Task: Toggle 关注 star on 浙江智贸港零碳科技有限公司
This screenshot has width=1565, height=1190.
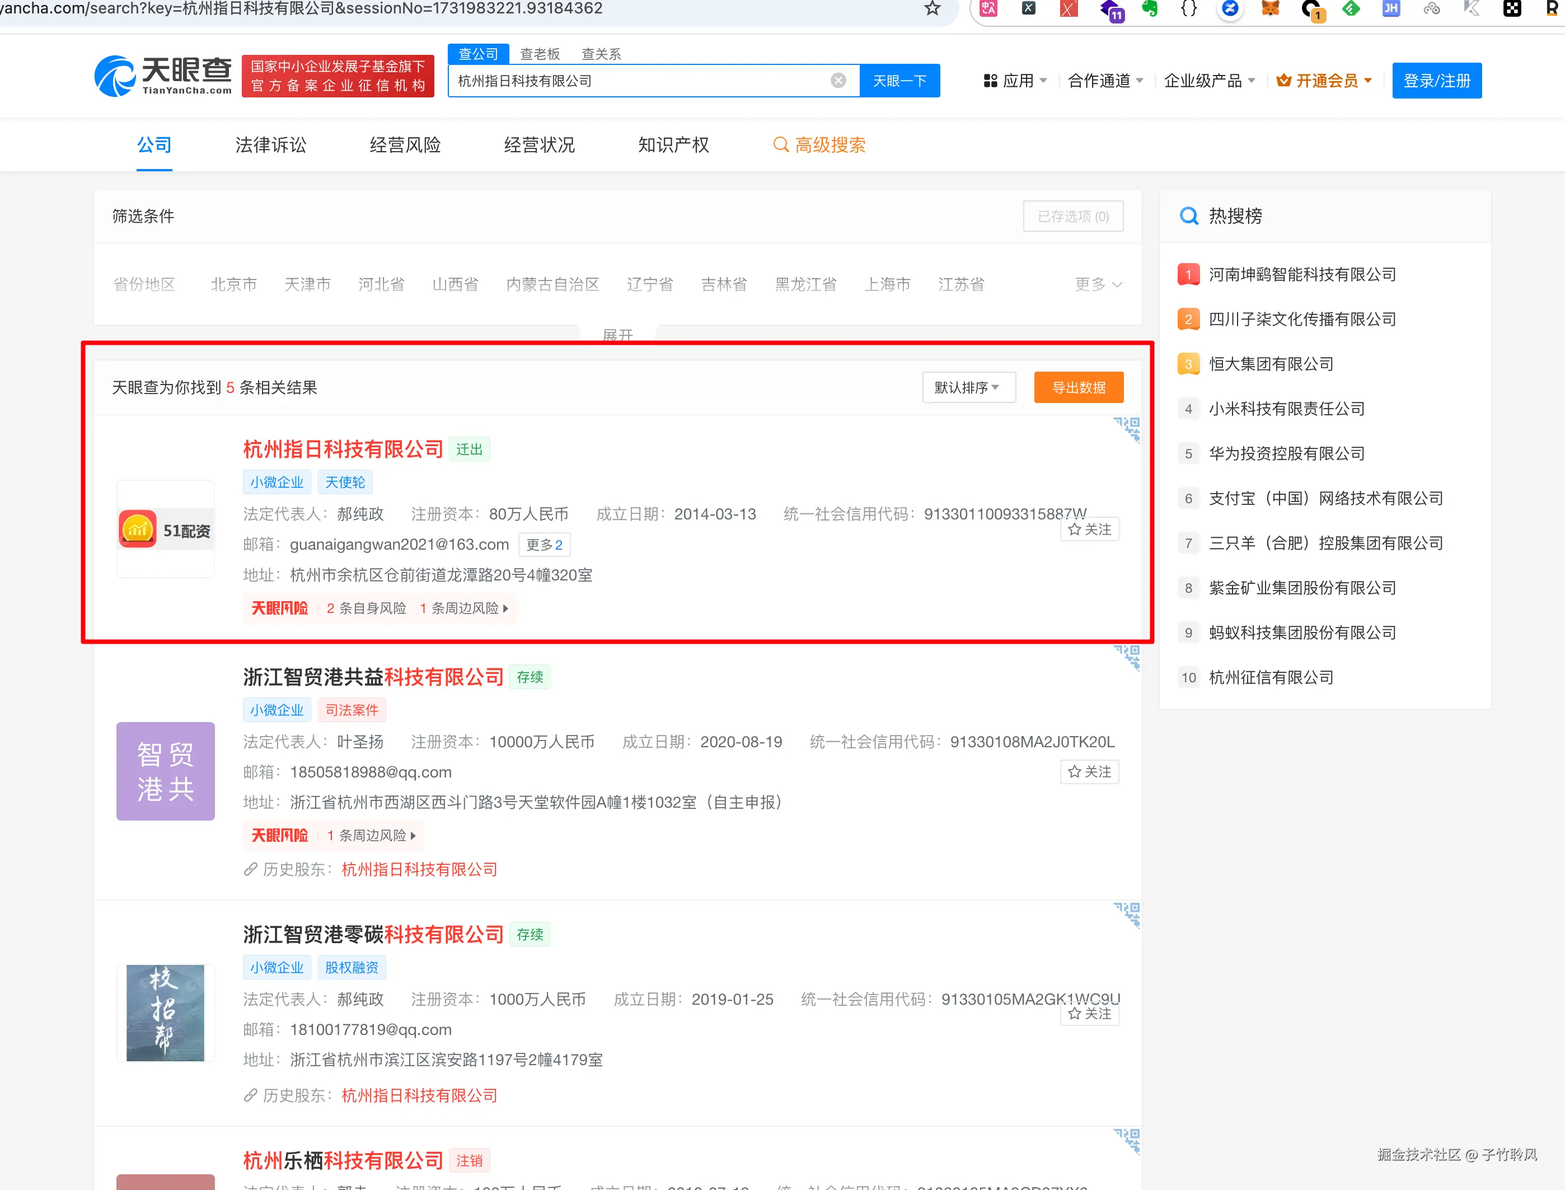Action: click(1089, 1014)
